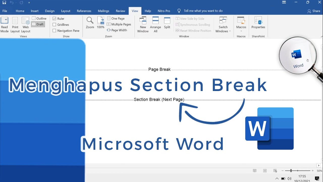Open the Mailings tab
323x182 pixels.
(103, 11)
